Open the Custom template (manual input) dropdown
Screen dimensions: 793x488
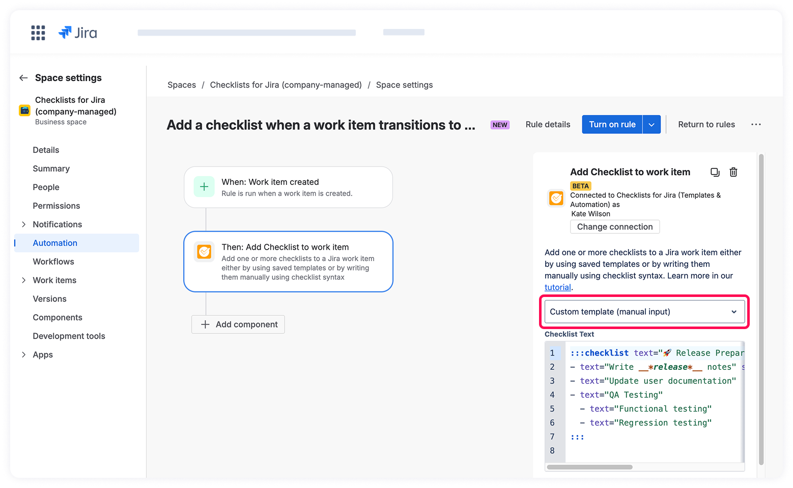tap(644, 312)
